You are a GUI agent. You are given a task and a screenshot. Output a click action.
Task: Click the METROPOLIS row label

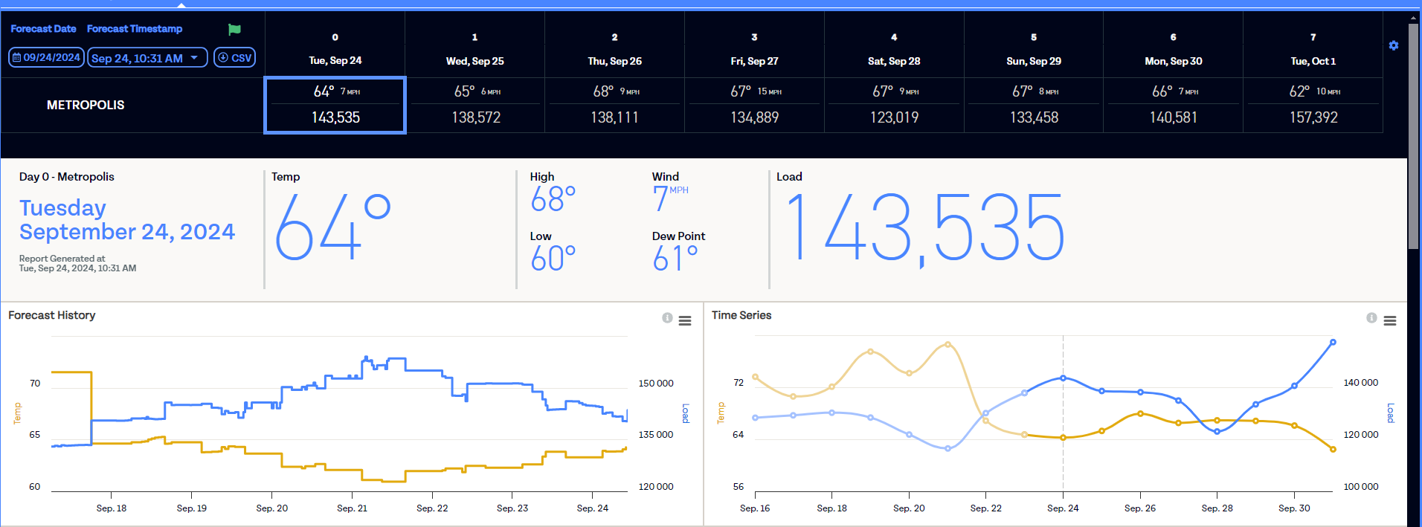coord(86,105)
